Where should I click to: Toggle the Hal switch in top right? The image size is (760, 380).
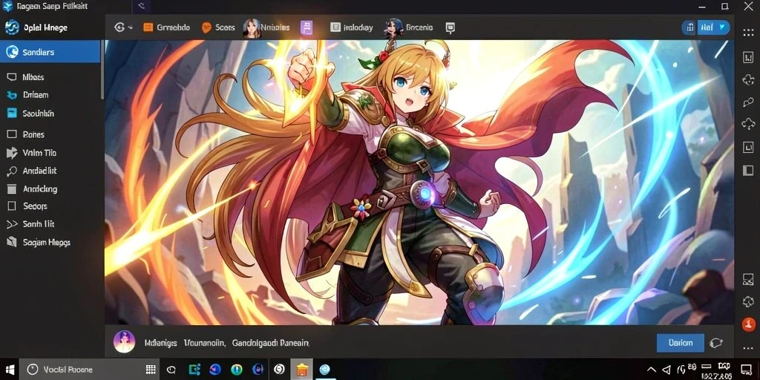coord(706,27)
